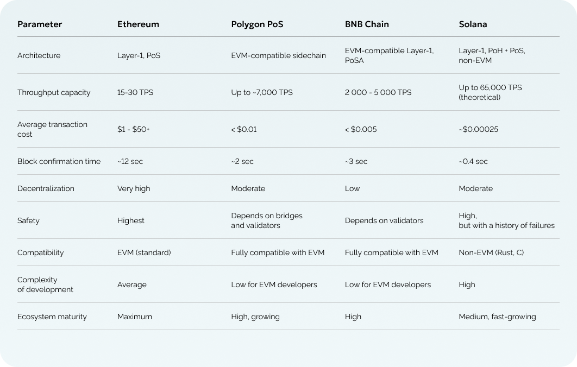The image size is (577, 367).
Task: Select the Architecture row label
Action: [x=39, y=55]
